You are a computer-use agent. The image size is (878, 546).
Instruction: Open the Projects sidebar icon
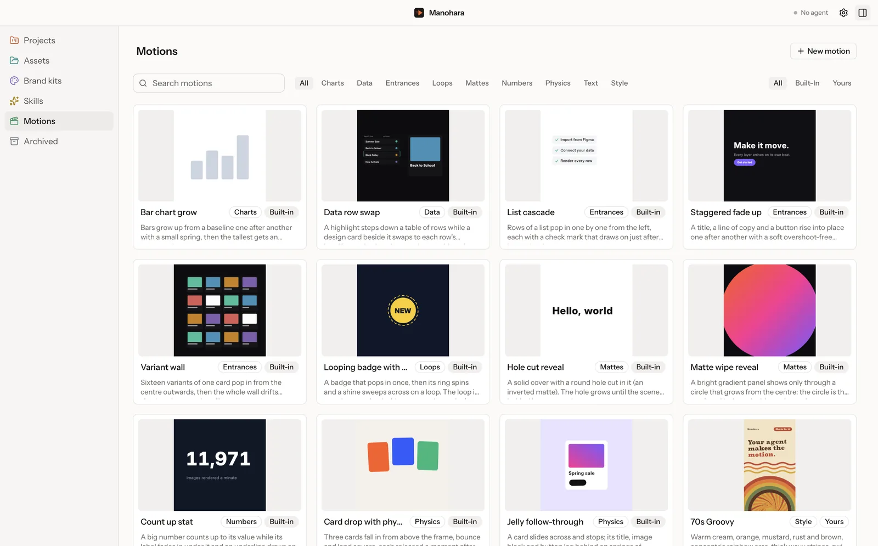click(14, 41)
